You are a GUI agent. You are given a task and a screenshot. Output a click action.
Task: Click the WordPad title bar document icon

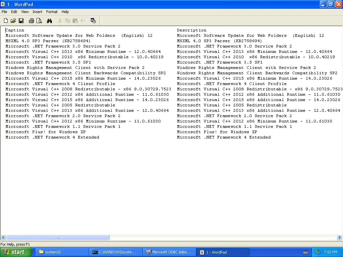3,4
